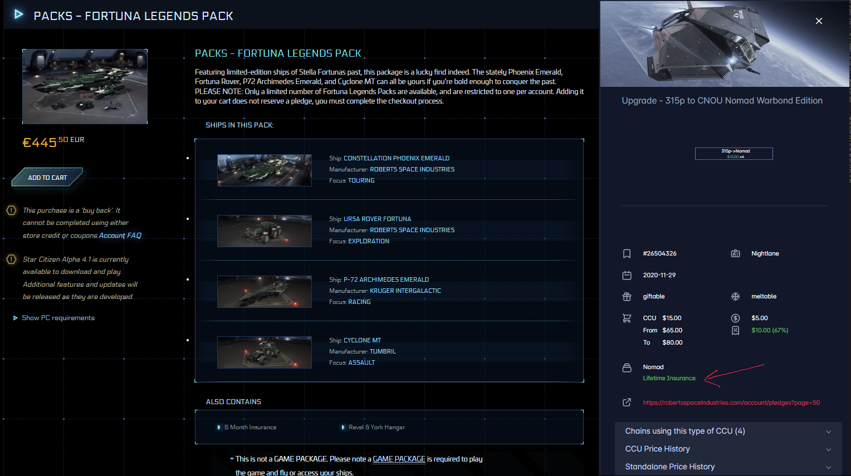Click Upgrade - 315p to CNOU Nomad title
Screen dimensions: 851x476
[x=722, y=101]
